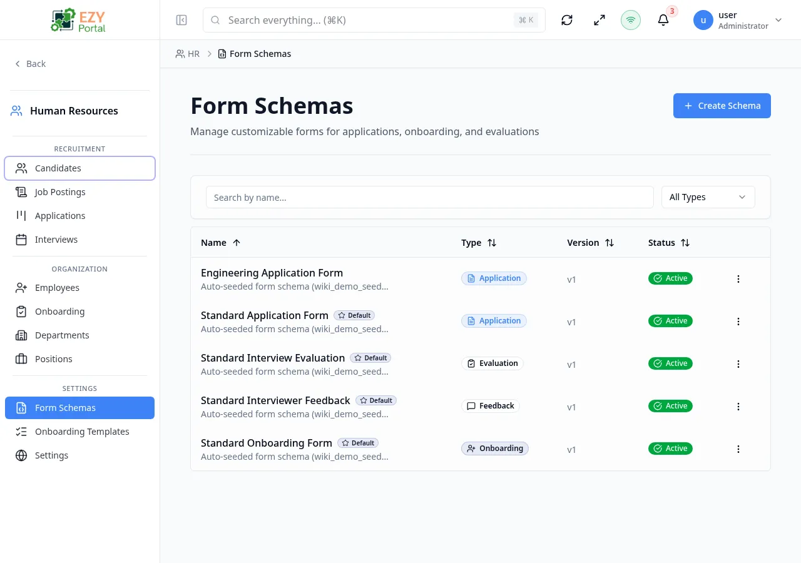Viewport: 801px width, 563px height.
Task: Open Job Postings in sidebar
Action: click(x=79, y=192)
